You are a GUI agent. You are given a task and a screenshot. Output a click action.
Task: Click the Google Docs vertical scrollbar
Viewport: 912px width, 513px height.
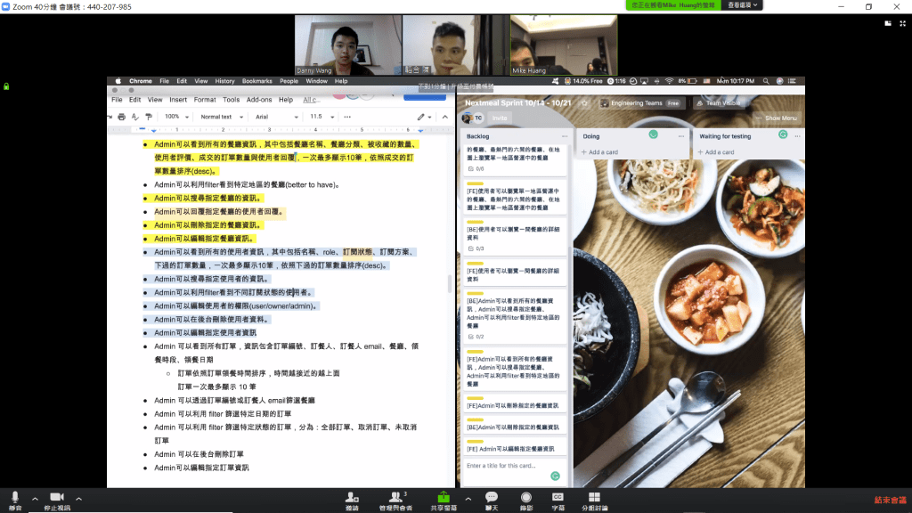coord(449,285)
